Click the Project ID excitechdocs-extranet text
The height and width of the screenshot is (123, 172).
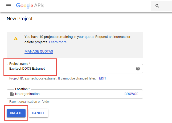click(52, 78)
